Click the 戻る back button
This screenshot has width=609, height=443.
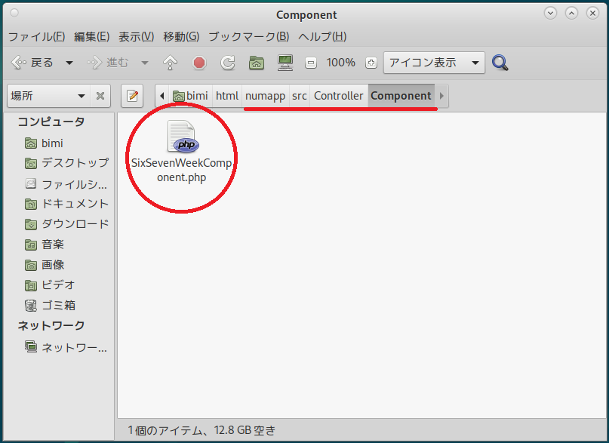(x=33, y=63)
